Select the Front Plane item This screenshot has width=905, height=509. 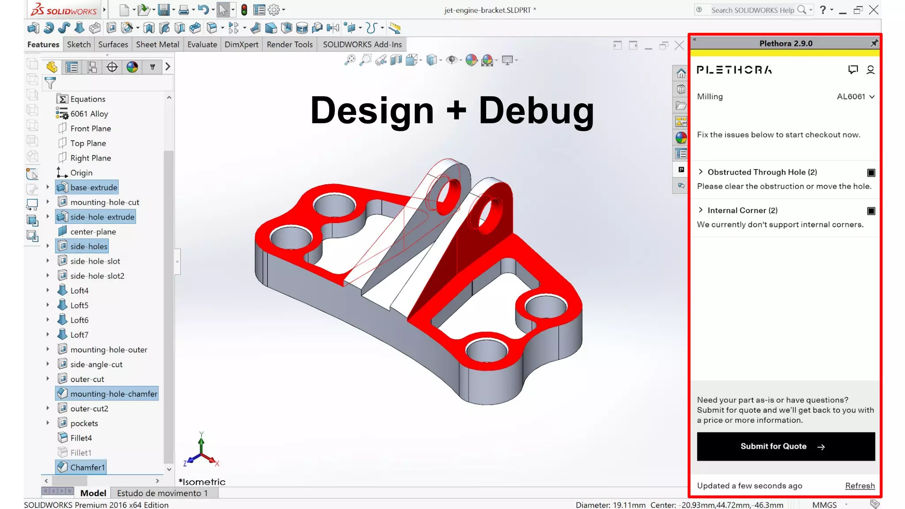[x=84, y=128]
